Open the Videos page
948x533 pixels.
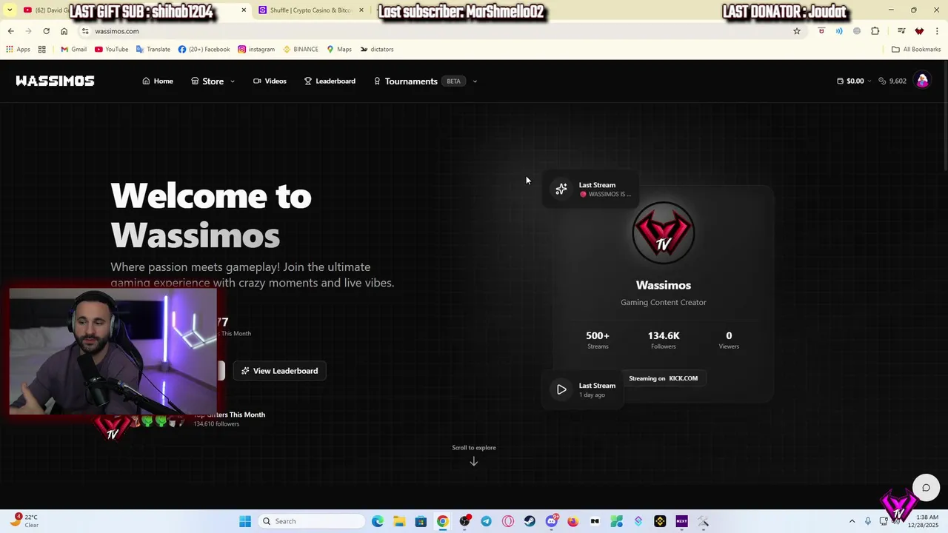tap(270, 81)
